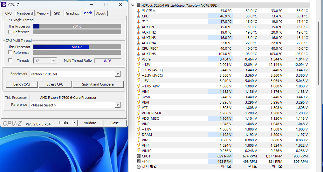Click voltage bolt icon beside VDD_MISC
The height and width of the screenshot is (172, 323).
click(x=139, y=118)
